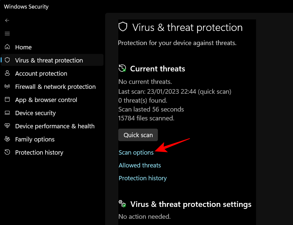The image size is (293, 225).
Task: Open the hamburger navigation menu
Action: [x=7, y=34]
